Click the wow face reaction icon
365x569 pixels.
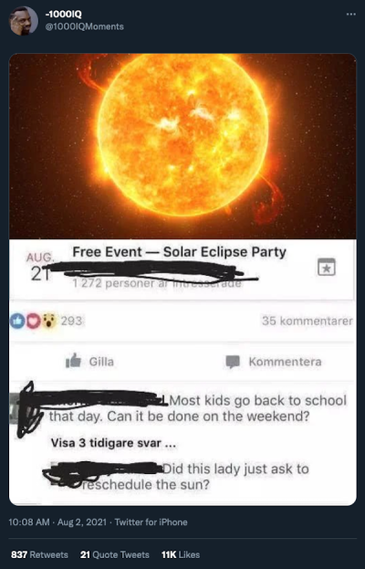pos(49,321)
